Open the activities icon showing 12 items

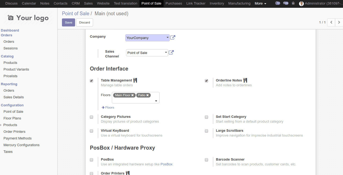pyautogui.click(x=278, y=3)
